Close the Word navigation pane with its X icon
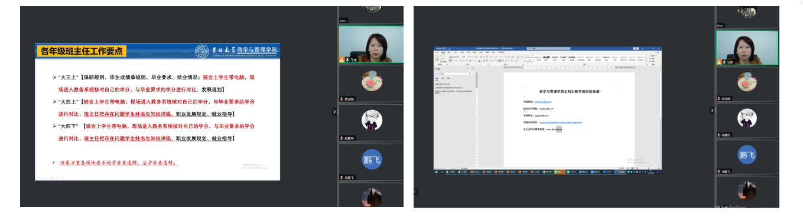 pos(472,69)
